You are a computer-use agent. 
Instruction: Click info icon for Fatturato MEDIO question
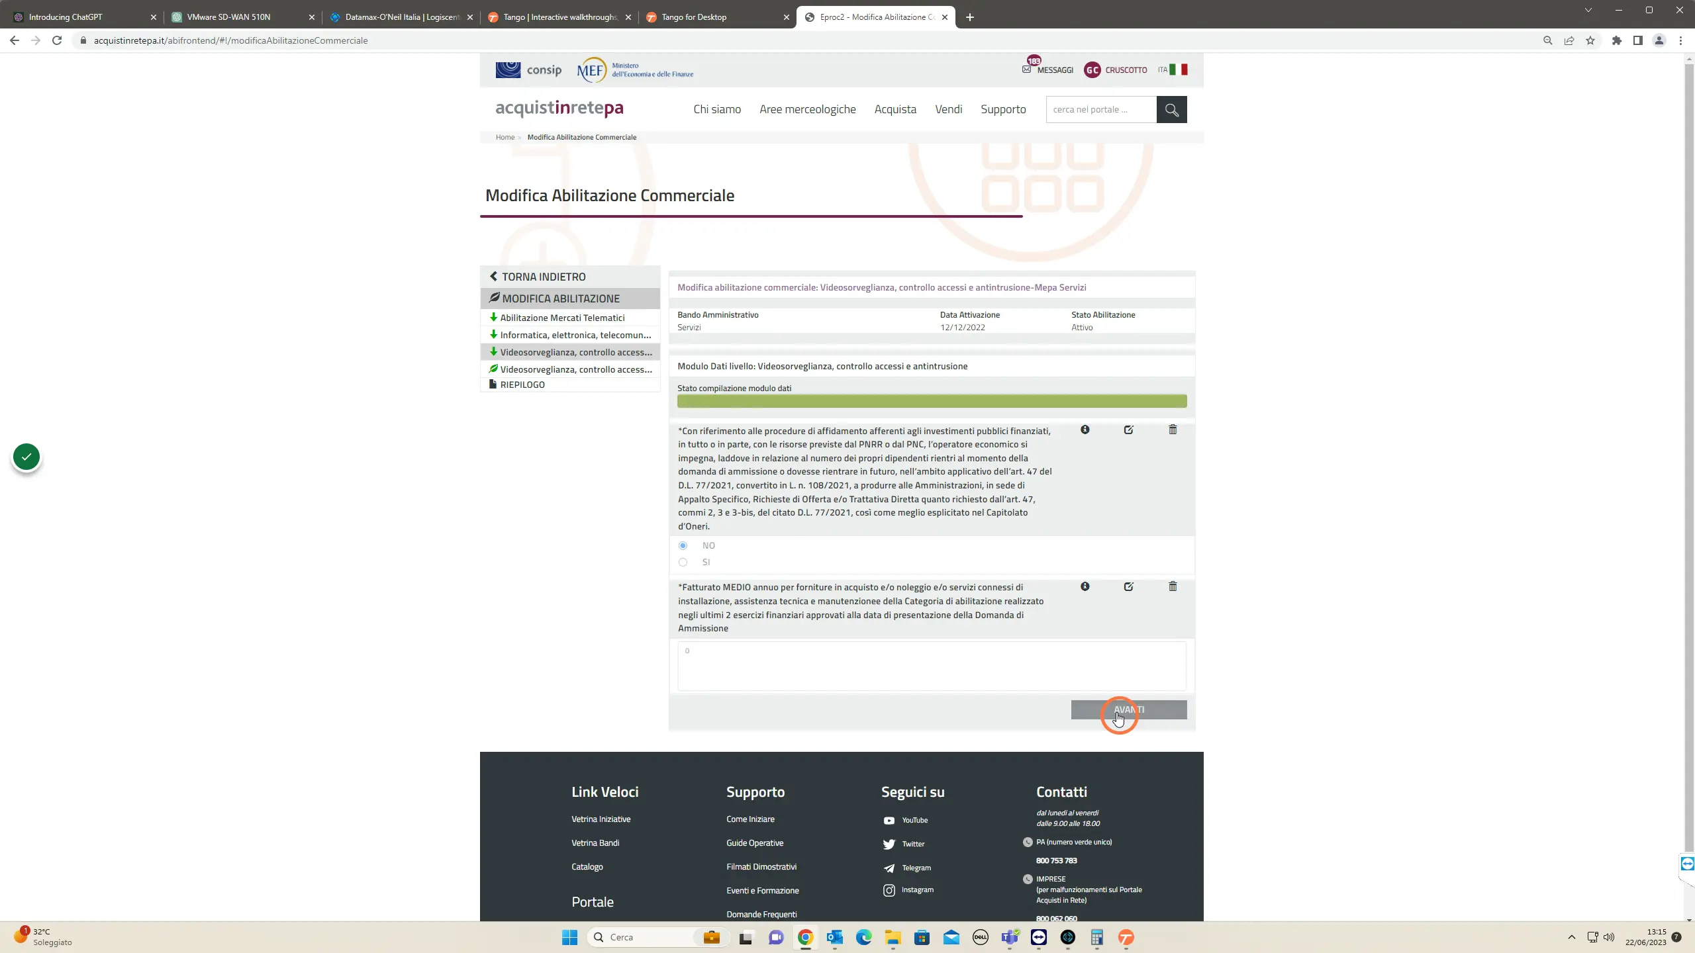click(1085, 586)
